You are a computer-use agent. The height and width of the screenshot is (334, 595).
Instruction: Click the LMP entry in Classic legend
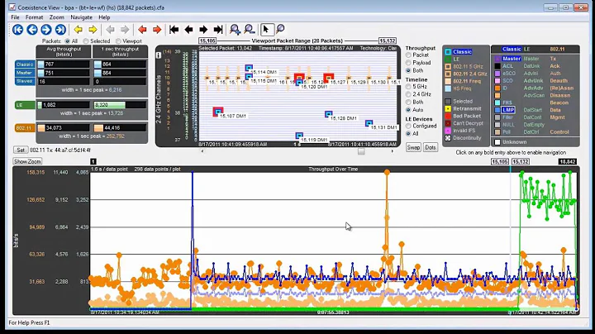pos(508,110)
